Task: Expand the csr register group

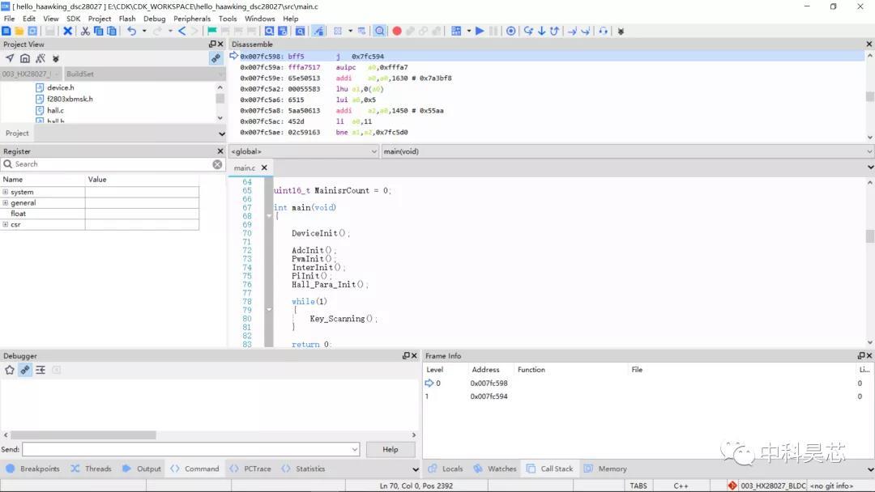Action: point(6,224)
